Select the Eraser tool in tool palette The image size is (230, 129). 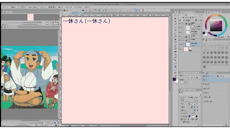(x=175, y=39)
